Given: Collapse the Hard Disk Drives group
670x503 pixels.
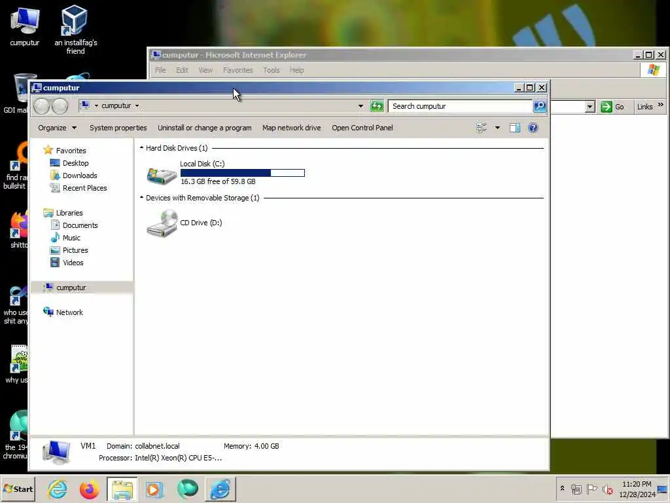Looking at the screenshot, I should click(141, 147).
